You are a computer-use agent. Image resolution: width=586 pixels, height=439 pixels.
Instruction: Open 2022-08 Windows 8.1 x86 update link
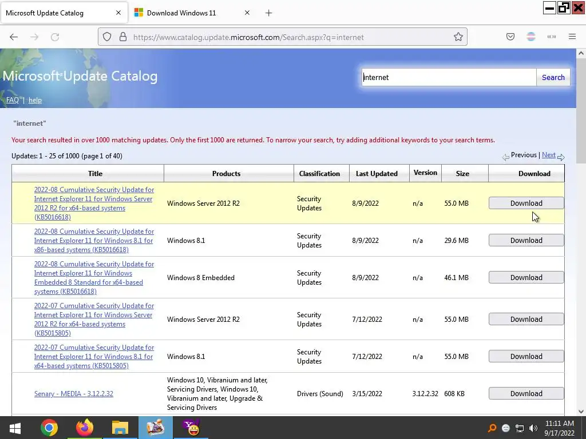pyautogui.click(x=94, y=241)
